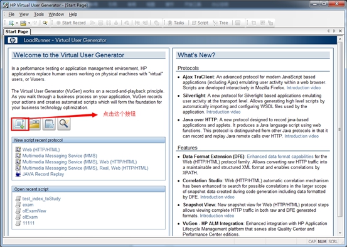Image resolution: width=347 pixels, height=247 pixels.
Task: Open existing script folder icon on Start Page
Action: click(x=35, y=124)
